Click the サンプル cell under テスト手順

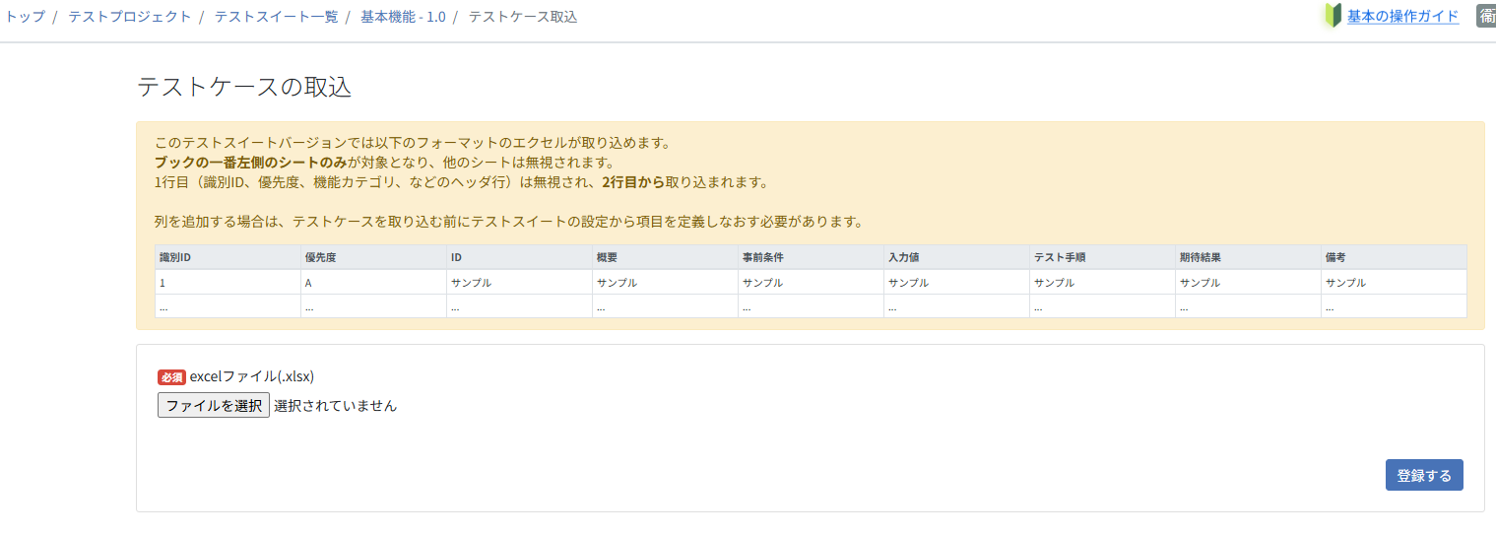coord(1103,282)
